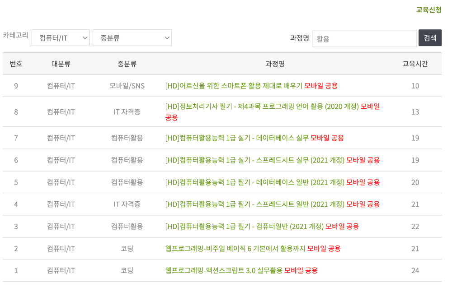Open the 교육신청 link
Screen dimensions: 452x301
(428, 10)
